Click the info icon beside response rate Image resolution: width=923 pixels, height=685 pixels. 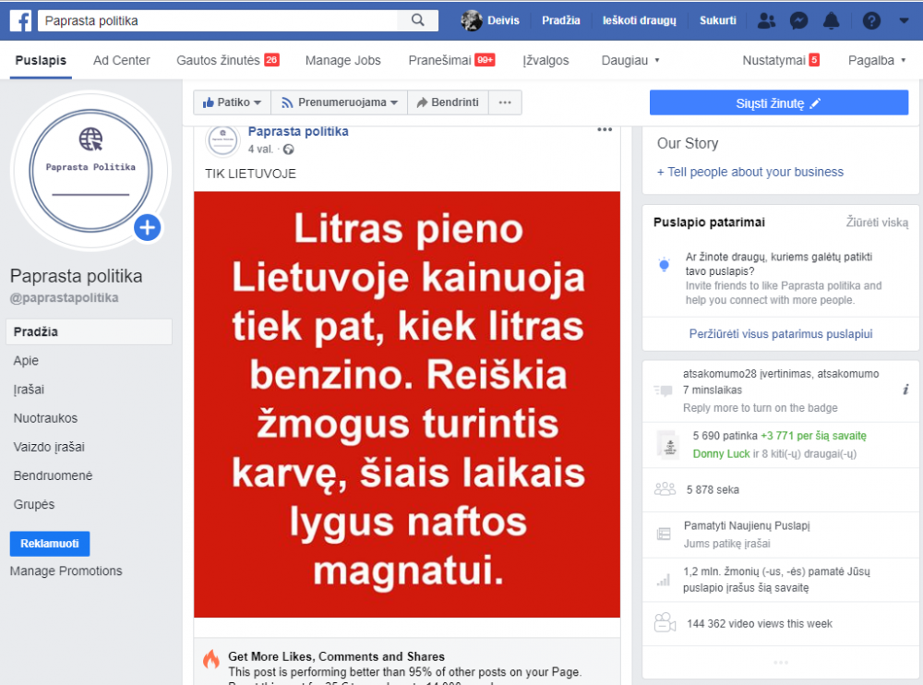click(905, 390)
